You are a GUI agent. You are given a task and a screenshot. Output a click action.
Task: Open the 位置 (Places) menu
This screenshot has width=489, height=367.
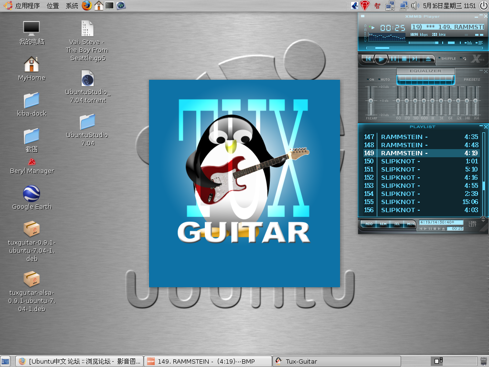[x=53, y=6]
